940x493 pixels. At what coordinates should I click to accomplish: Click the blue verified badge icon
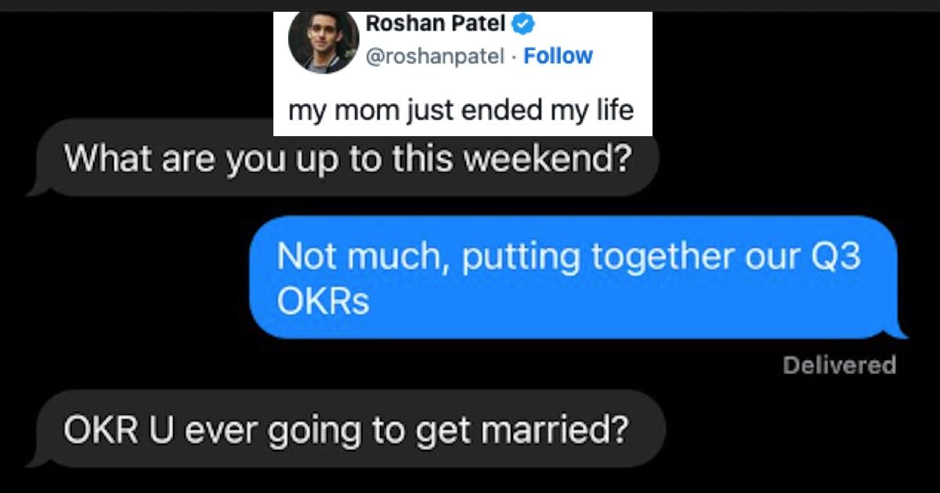[x=522, y=23]
